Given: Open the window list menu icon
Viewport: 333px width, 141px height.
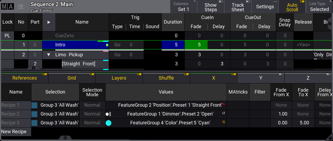Looking at the screenshot, I should [21, 7].
